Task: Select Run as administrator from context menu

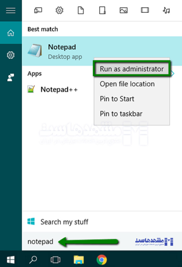Action: pyautogui.click(x=132, y=69)
